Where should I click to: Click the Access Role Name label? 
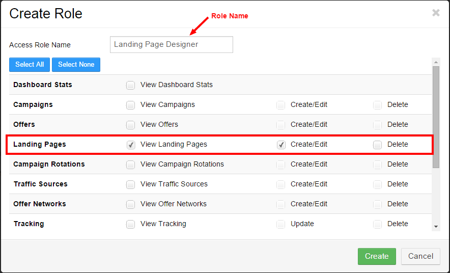point(40,45)
